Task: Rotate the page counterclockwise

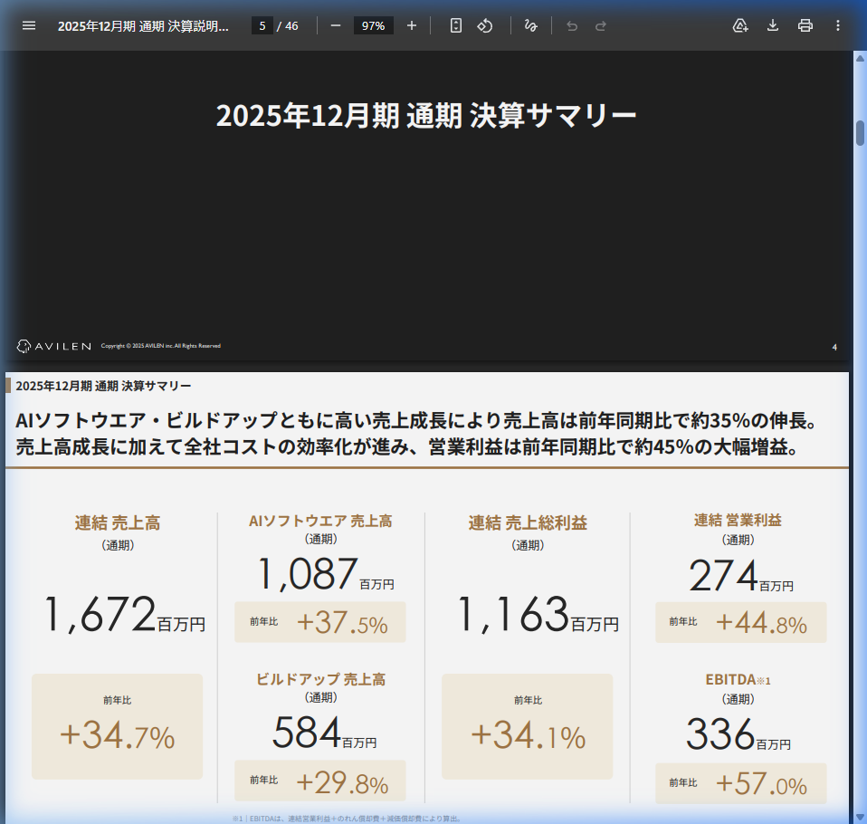Action: (x=485, y=25)
